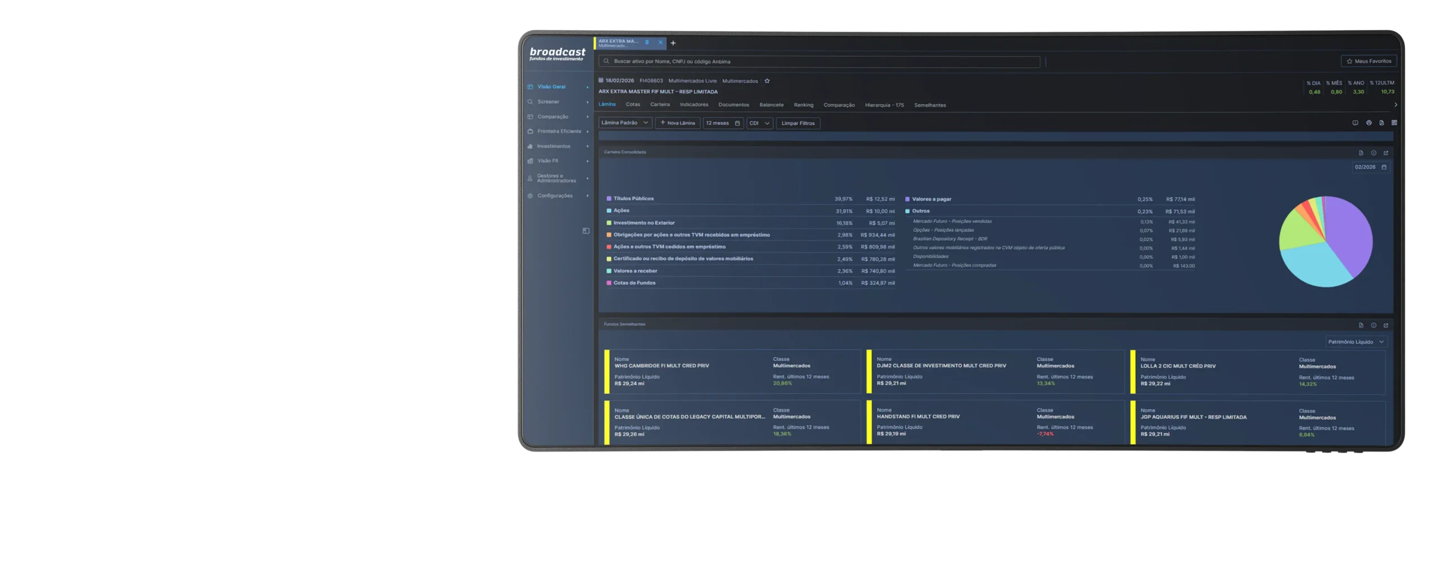1436x573 pixels.
Task: Switch to the Indicadores tab
Action: coord(694,105)
